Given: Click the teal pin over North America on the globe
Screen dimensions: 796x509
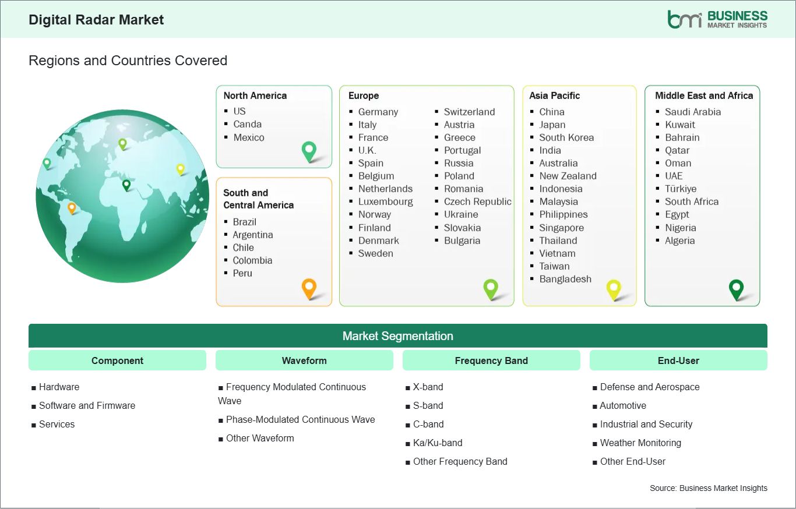Looking at the screenshot, I should tap(47, 163).
